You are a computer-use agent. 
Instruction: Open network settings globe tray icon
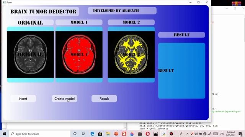[x=205, y=134]
